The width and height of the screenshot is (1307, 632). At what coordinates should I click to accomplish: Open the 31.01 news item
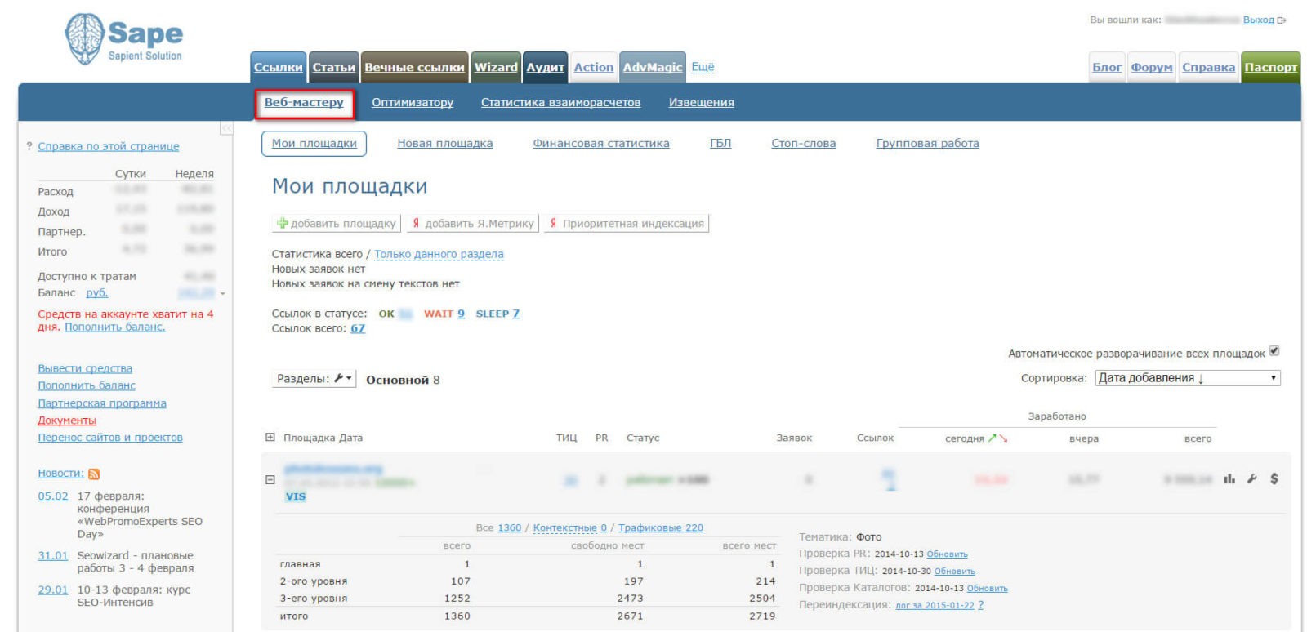[x=53, y=556]
